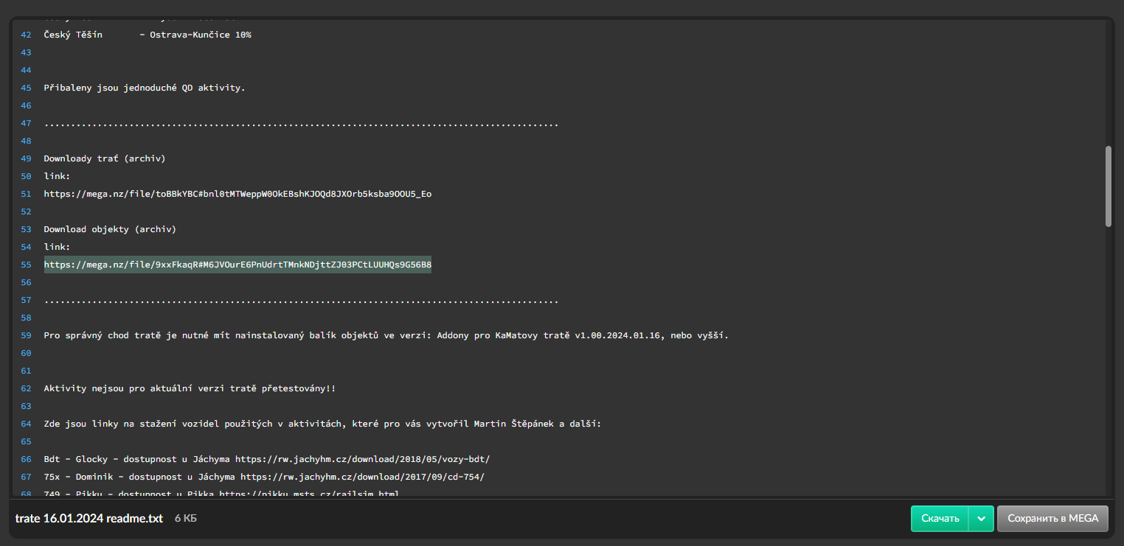Click the jachyhm.cz cd-754 download link
The width and height of the screenshot is (1124, 546).
(363, 477)
